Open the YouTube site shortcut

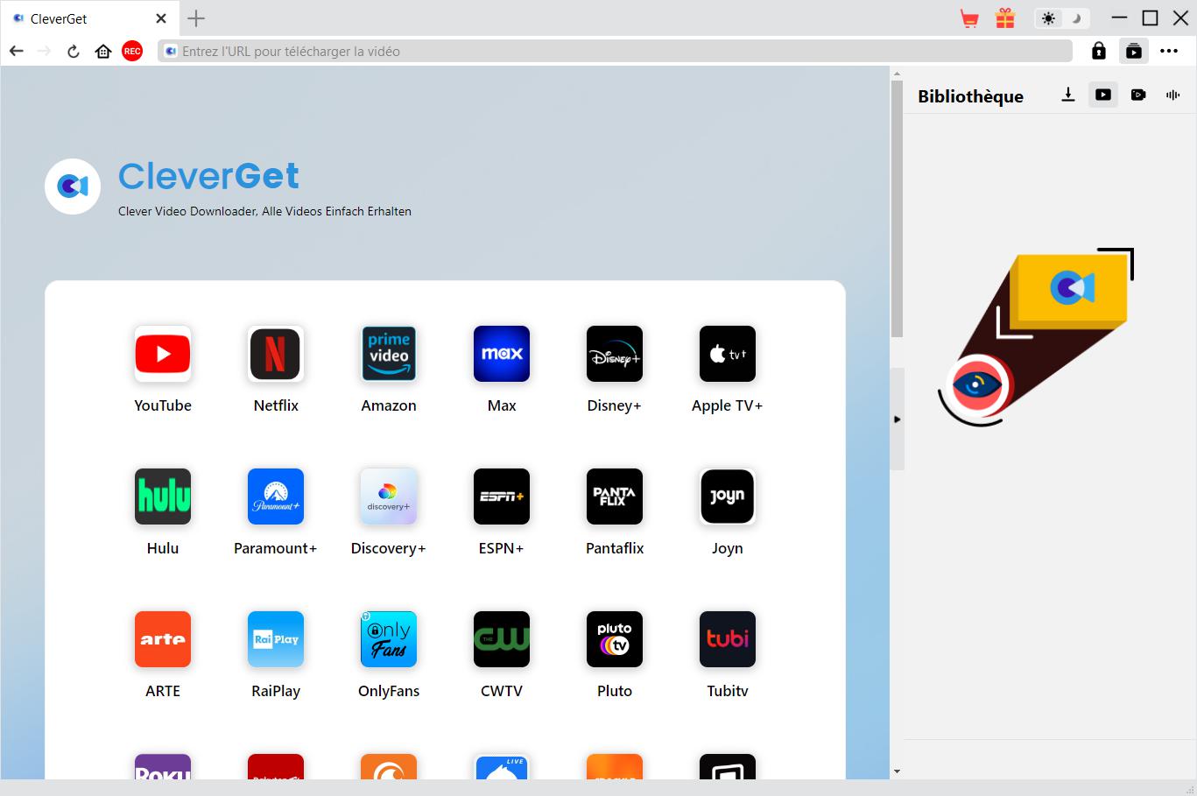click(163, 354)
